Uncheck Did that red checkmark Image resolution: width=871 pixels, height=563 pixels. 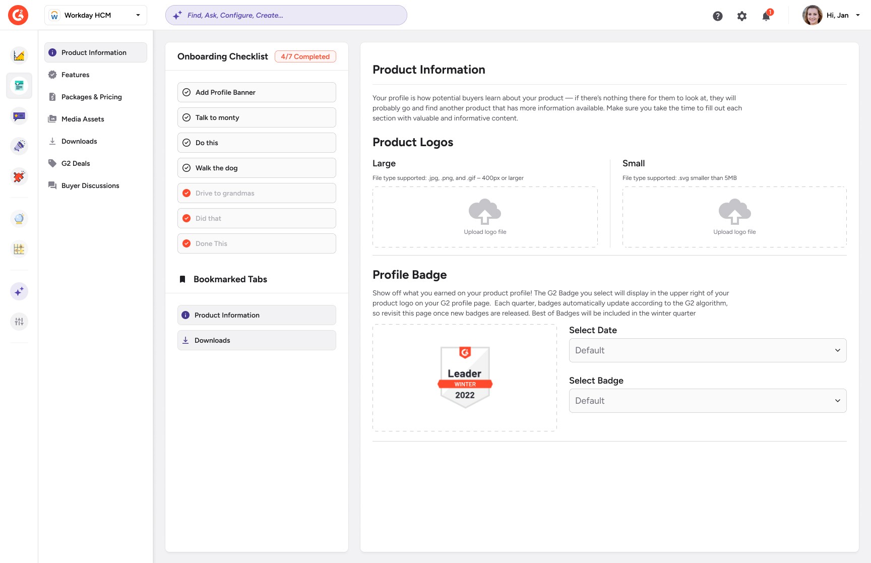186,218
